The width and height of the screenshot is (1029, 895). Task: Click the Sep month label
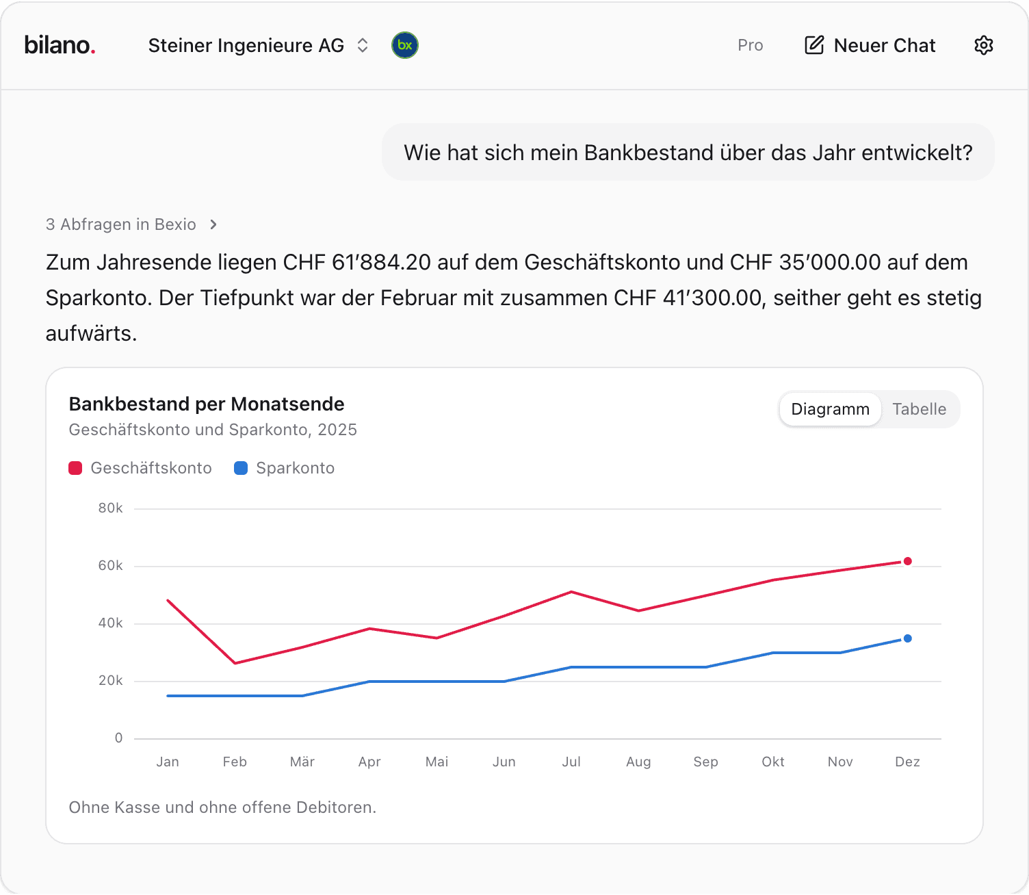pos(705,762)
